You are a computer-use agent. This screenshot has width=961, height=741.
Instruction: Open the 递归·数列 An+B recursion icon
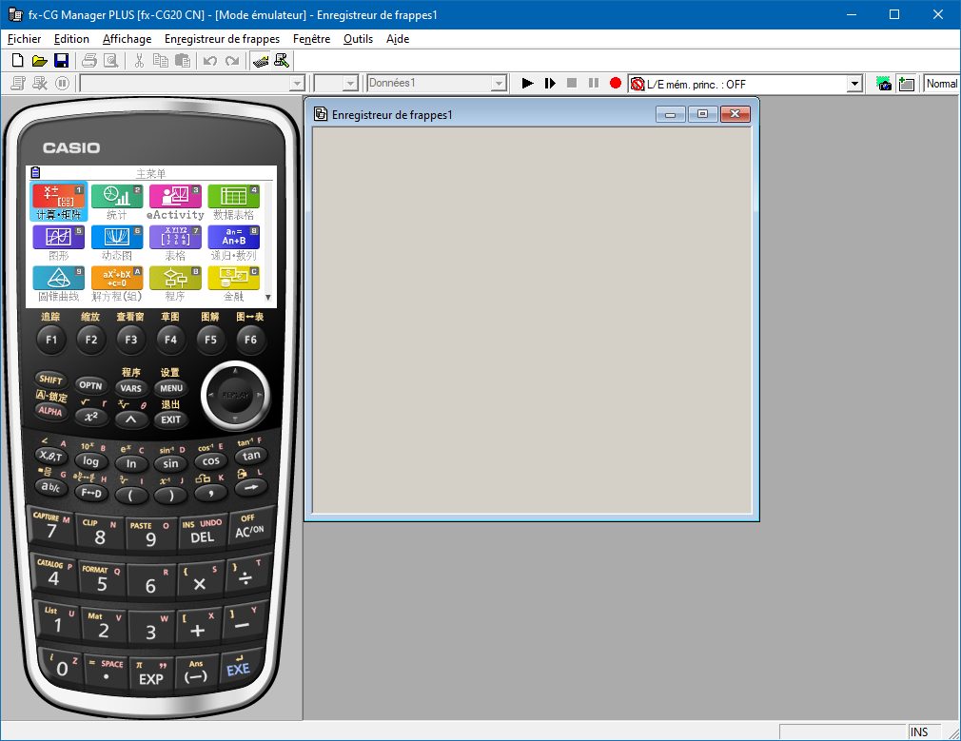(233, 243)
